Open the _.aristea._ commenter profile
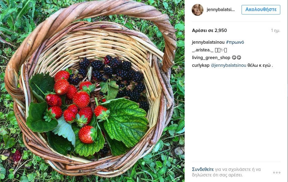Screen dimensions: 288x182 point(202,50)
